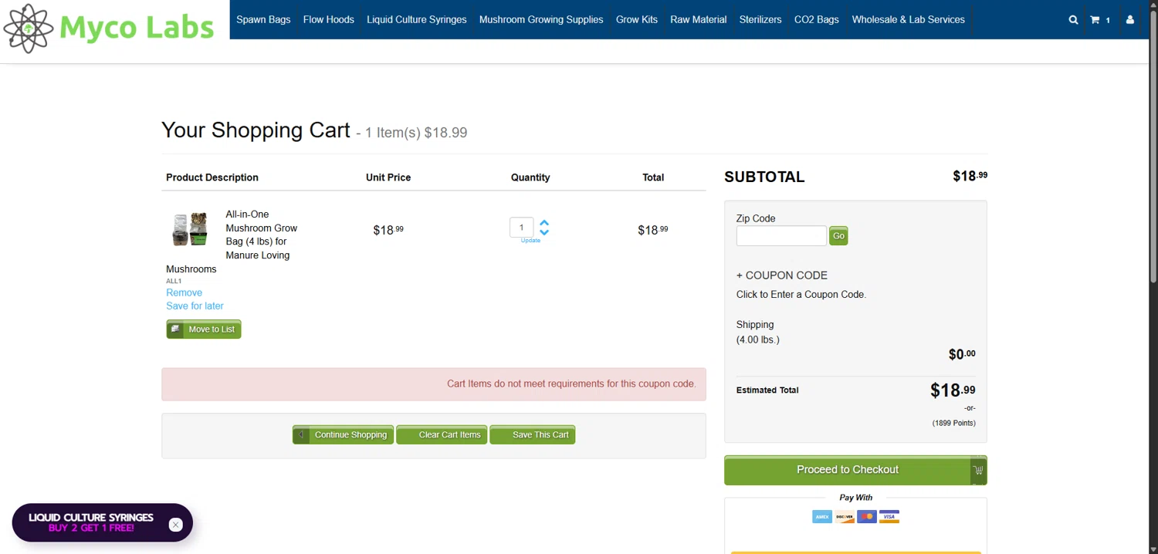Image resolution: width=1158 pixels, height=554 pixels.
Task: Click the SUBTOTAL label
Action: 764,177
